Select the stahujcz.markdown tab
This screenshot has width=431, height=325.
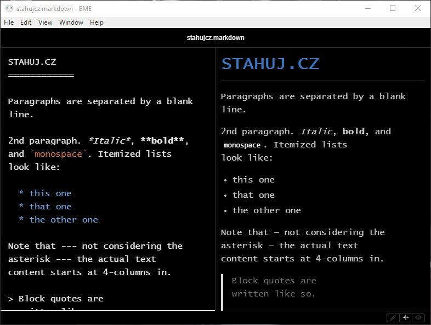click(216, 38)
